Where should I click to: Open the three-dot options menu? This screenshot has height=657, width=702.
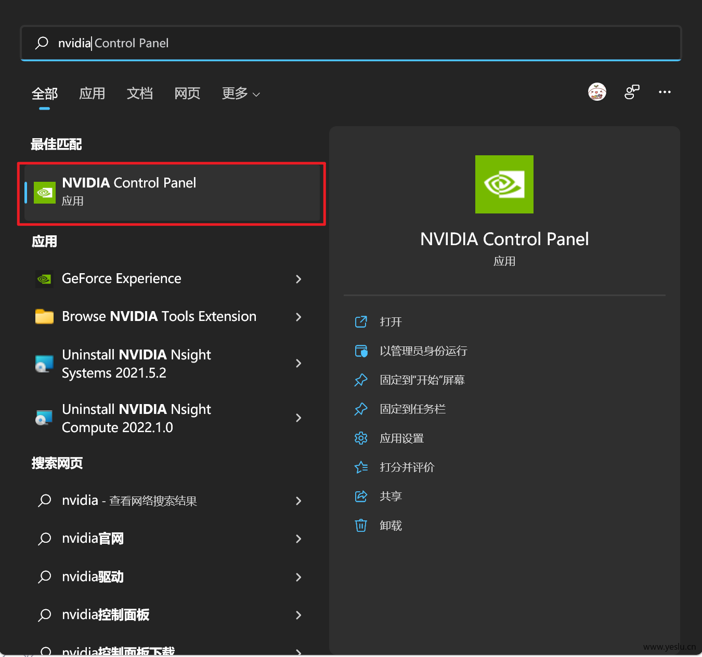(665, 92)
